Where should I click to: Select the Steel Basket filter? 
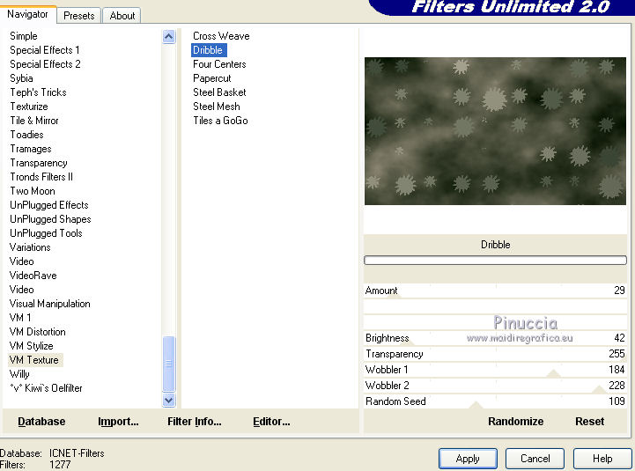219,92
